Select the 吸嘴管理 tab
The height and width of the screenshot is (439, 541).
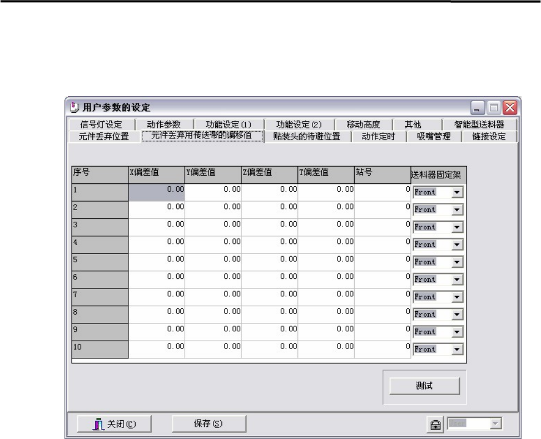434,137
